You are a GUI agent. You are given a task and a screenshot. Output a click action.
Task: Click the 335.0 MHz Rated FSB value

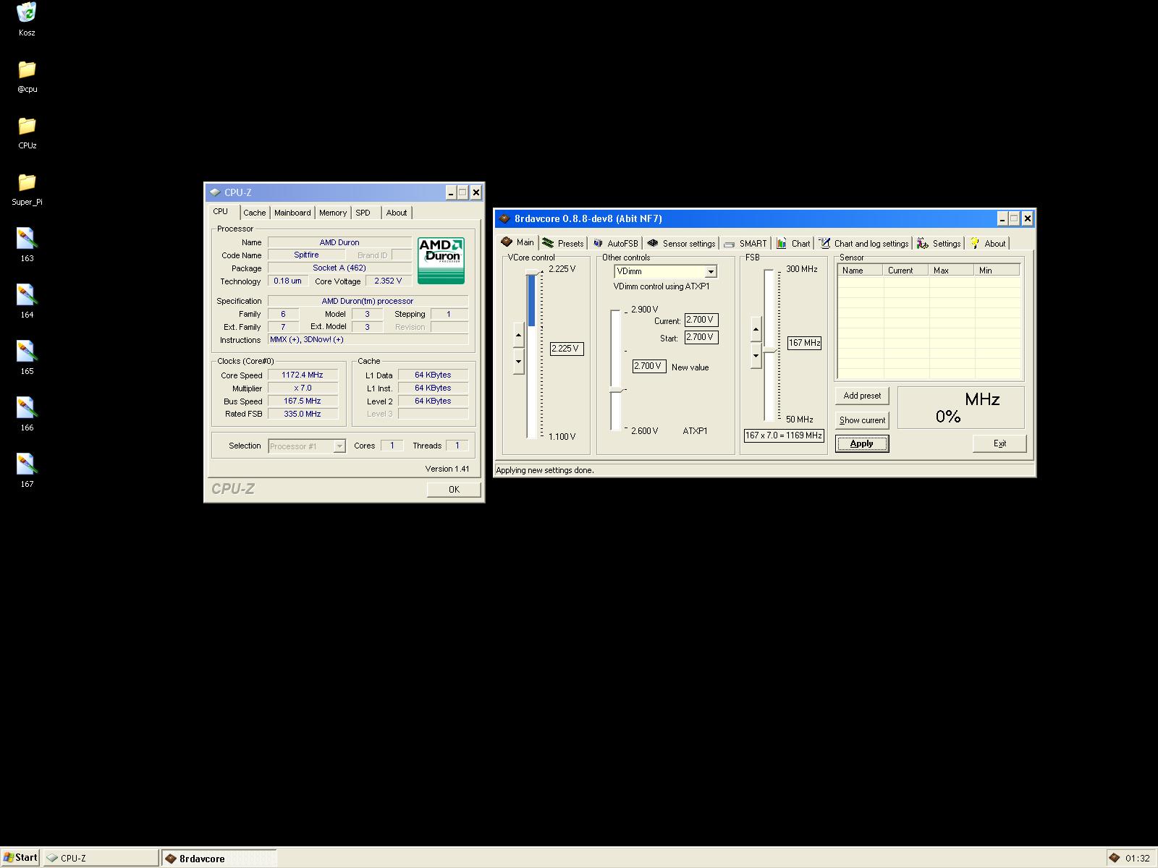tap(303, 414)
